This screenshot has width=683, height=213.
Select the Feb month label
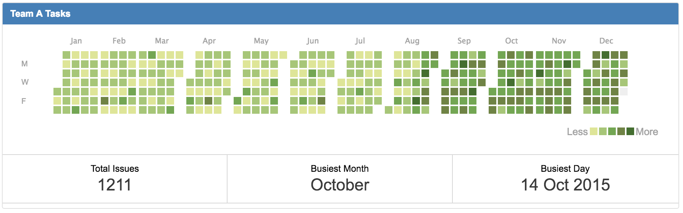[x=119, y=41]
